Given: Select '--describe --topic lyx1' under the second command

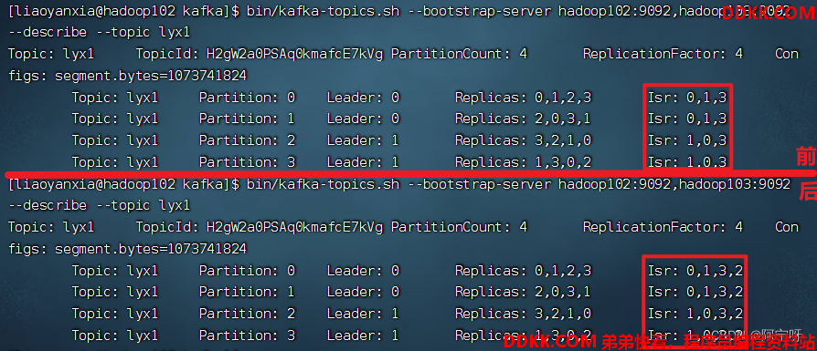Looking at the screenshot, I should pos(99,206).
